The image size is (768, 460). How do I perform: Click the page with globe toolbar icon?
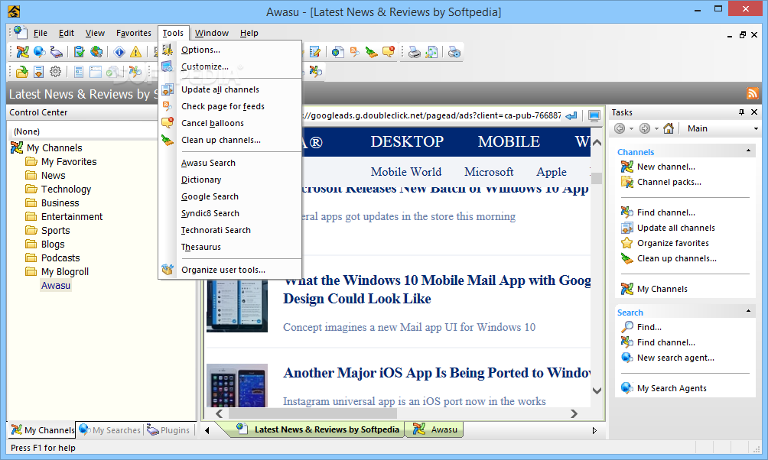pyautogui.click(x=337, y=51)
